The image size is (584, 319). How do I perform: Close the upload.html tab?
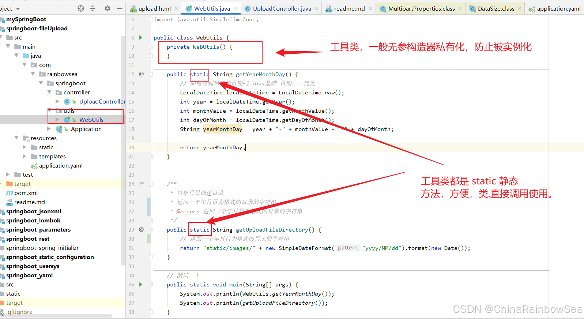coord(176,8)
